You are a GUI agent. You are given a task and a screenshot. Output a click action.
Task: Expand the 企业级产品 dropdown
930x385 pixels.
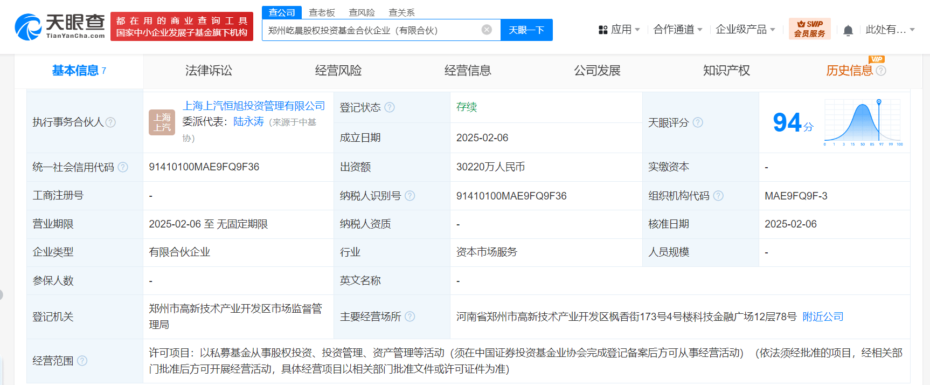pyautogui.click(x=745, y=30)
